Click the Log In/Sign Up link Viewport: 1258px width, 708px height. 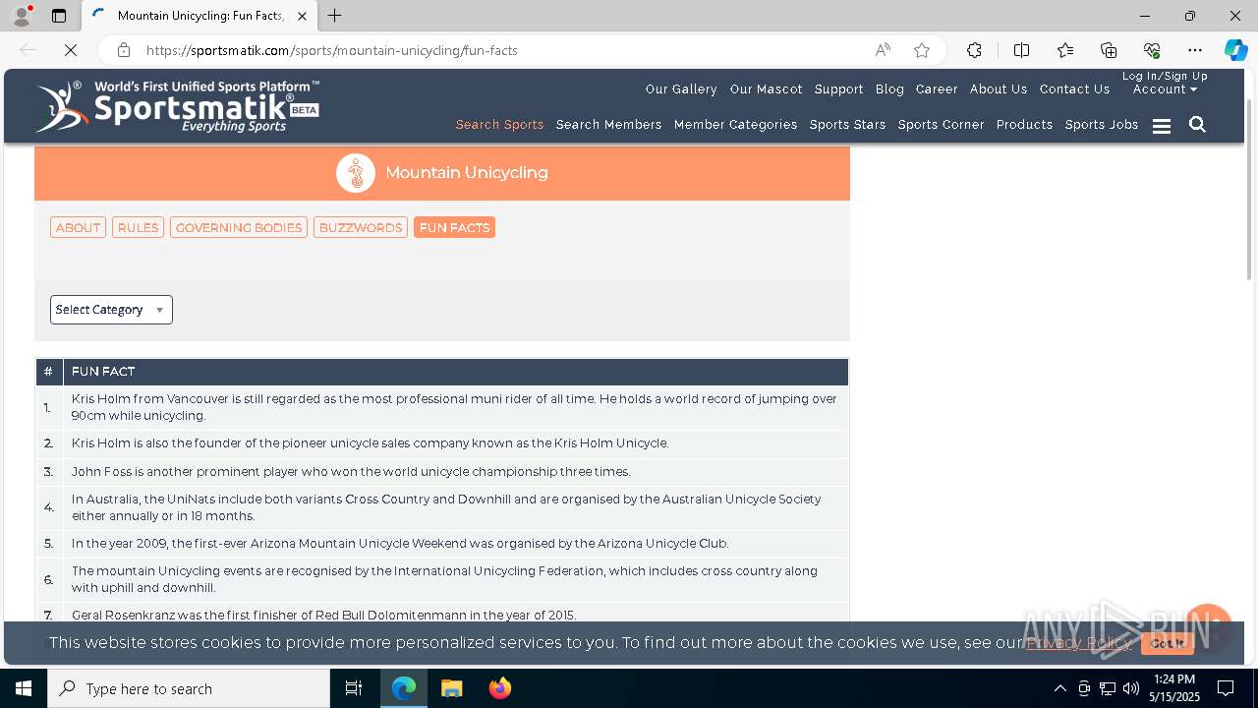click(1165, 77)
